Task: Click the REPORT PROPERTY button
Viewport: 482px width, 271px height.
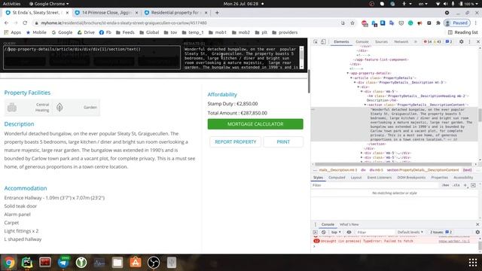Action: click(236, 142)
